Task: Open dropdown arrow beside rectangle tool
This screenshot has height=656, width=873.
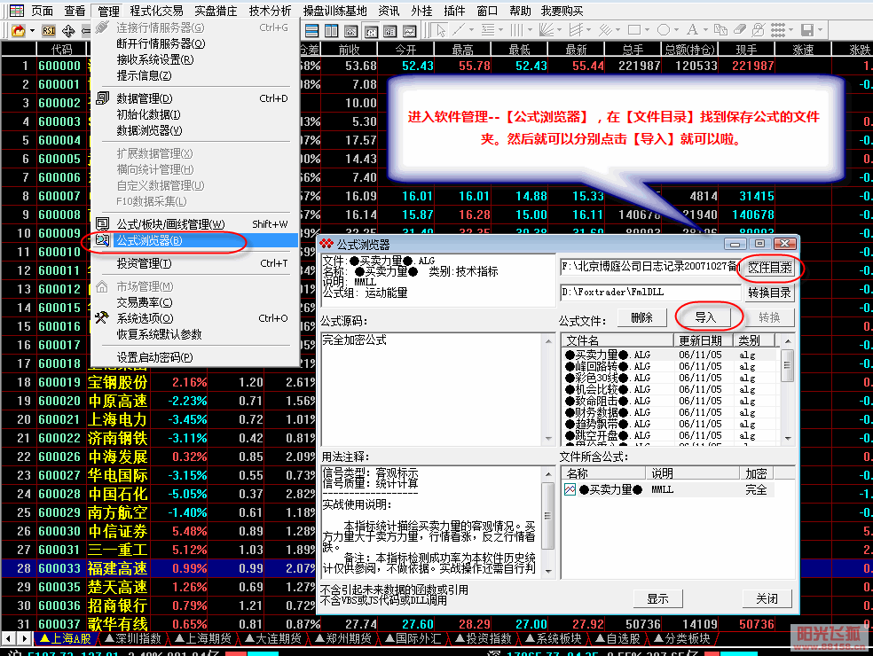Action: point(647,30)
